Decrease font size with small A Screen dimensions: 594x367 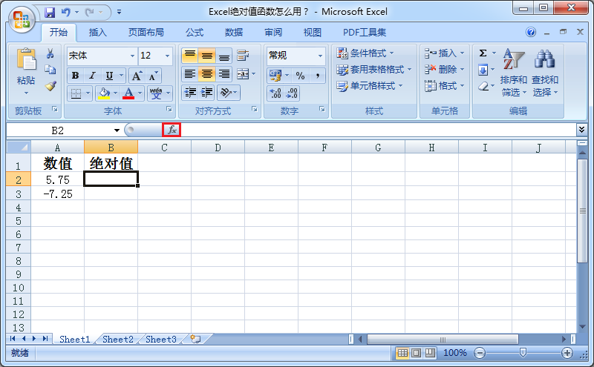[153, 76]
